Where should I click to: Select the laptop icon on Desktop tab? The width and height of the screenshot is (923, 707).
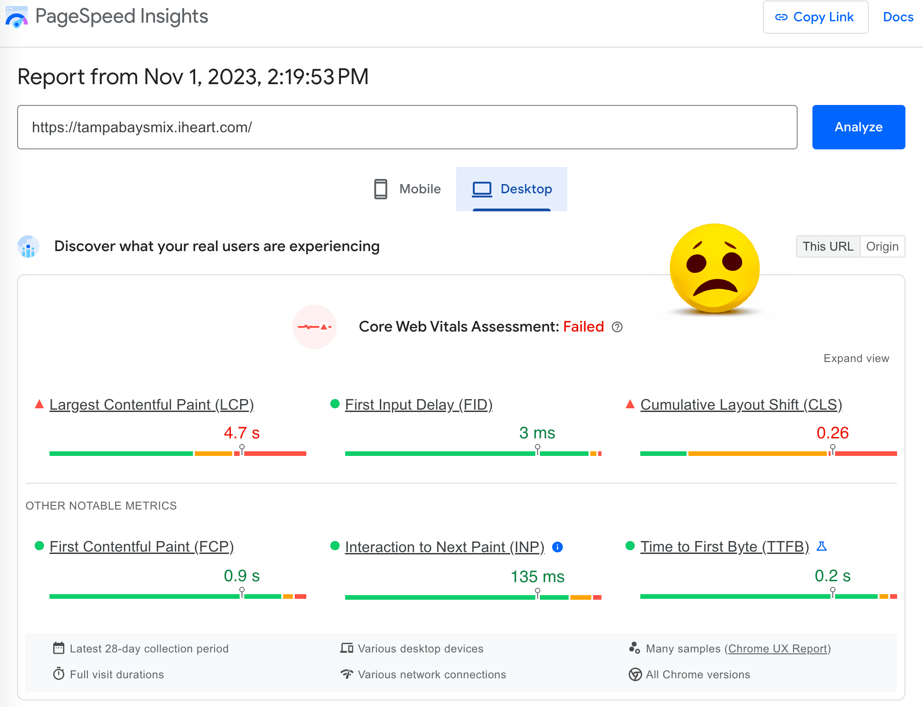tap(483, 189)
